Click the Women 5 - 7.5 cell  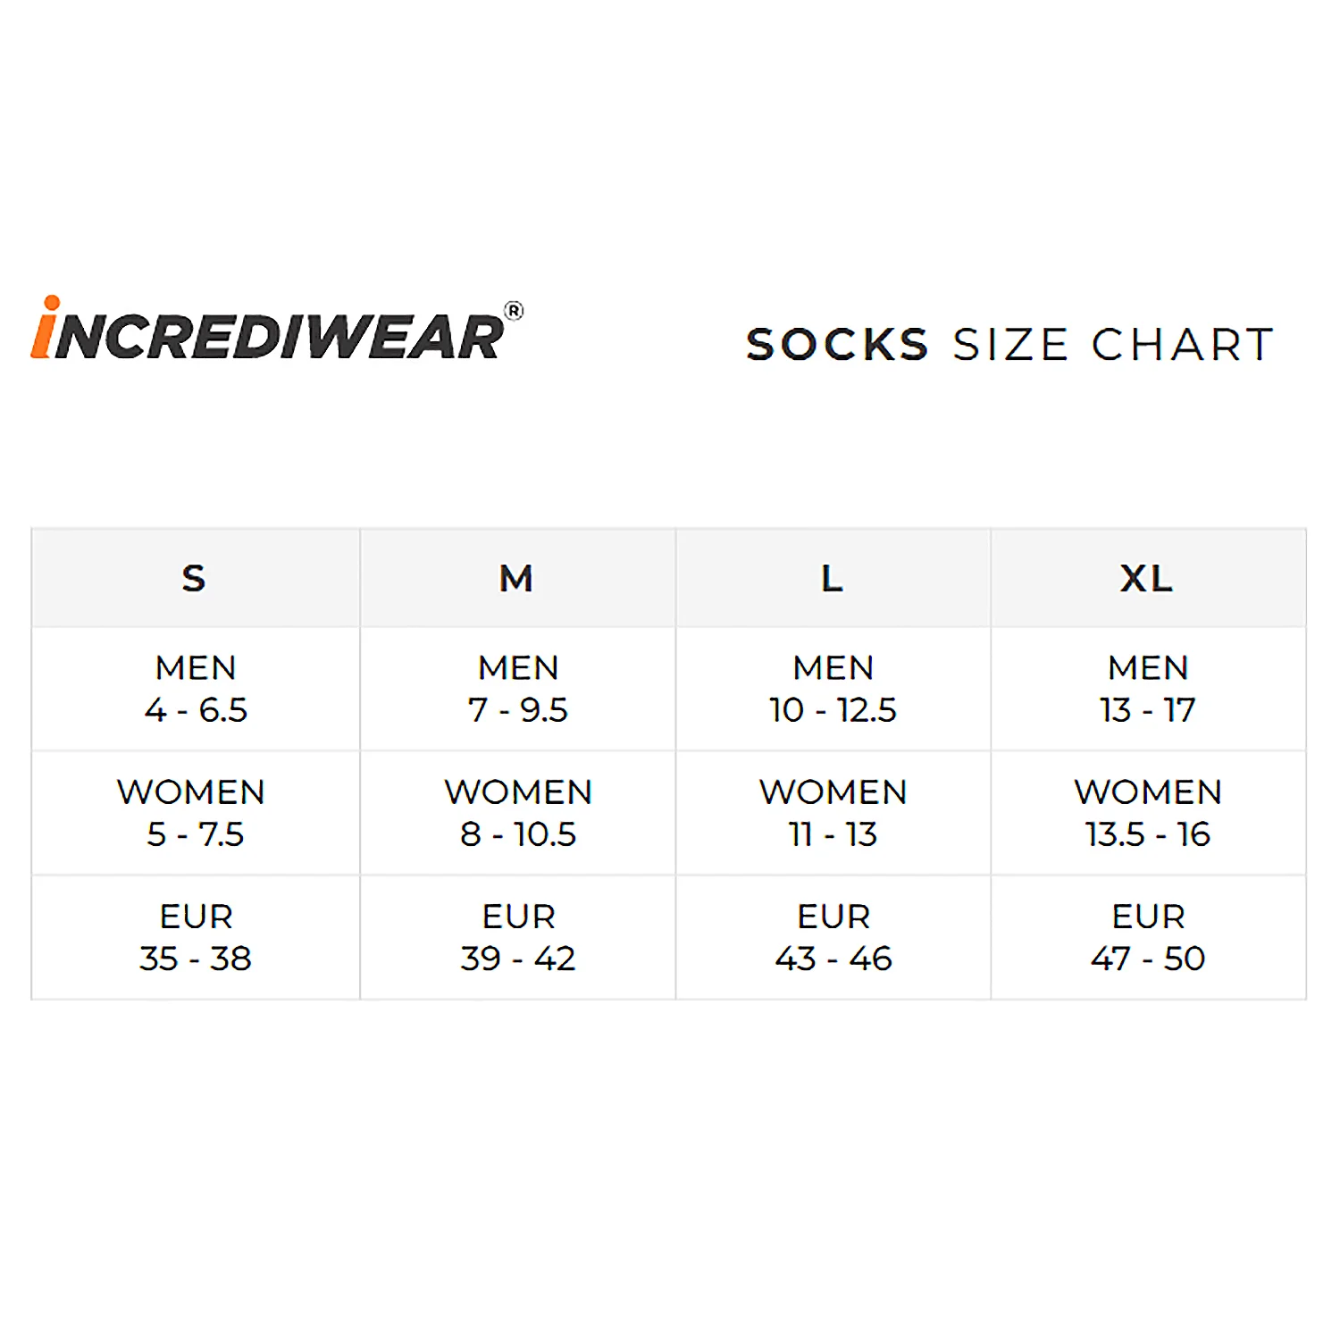tap(194, 813)
